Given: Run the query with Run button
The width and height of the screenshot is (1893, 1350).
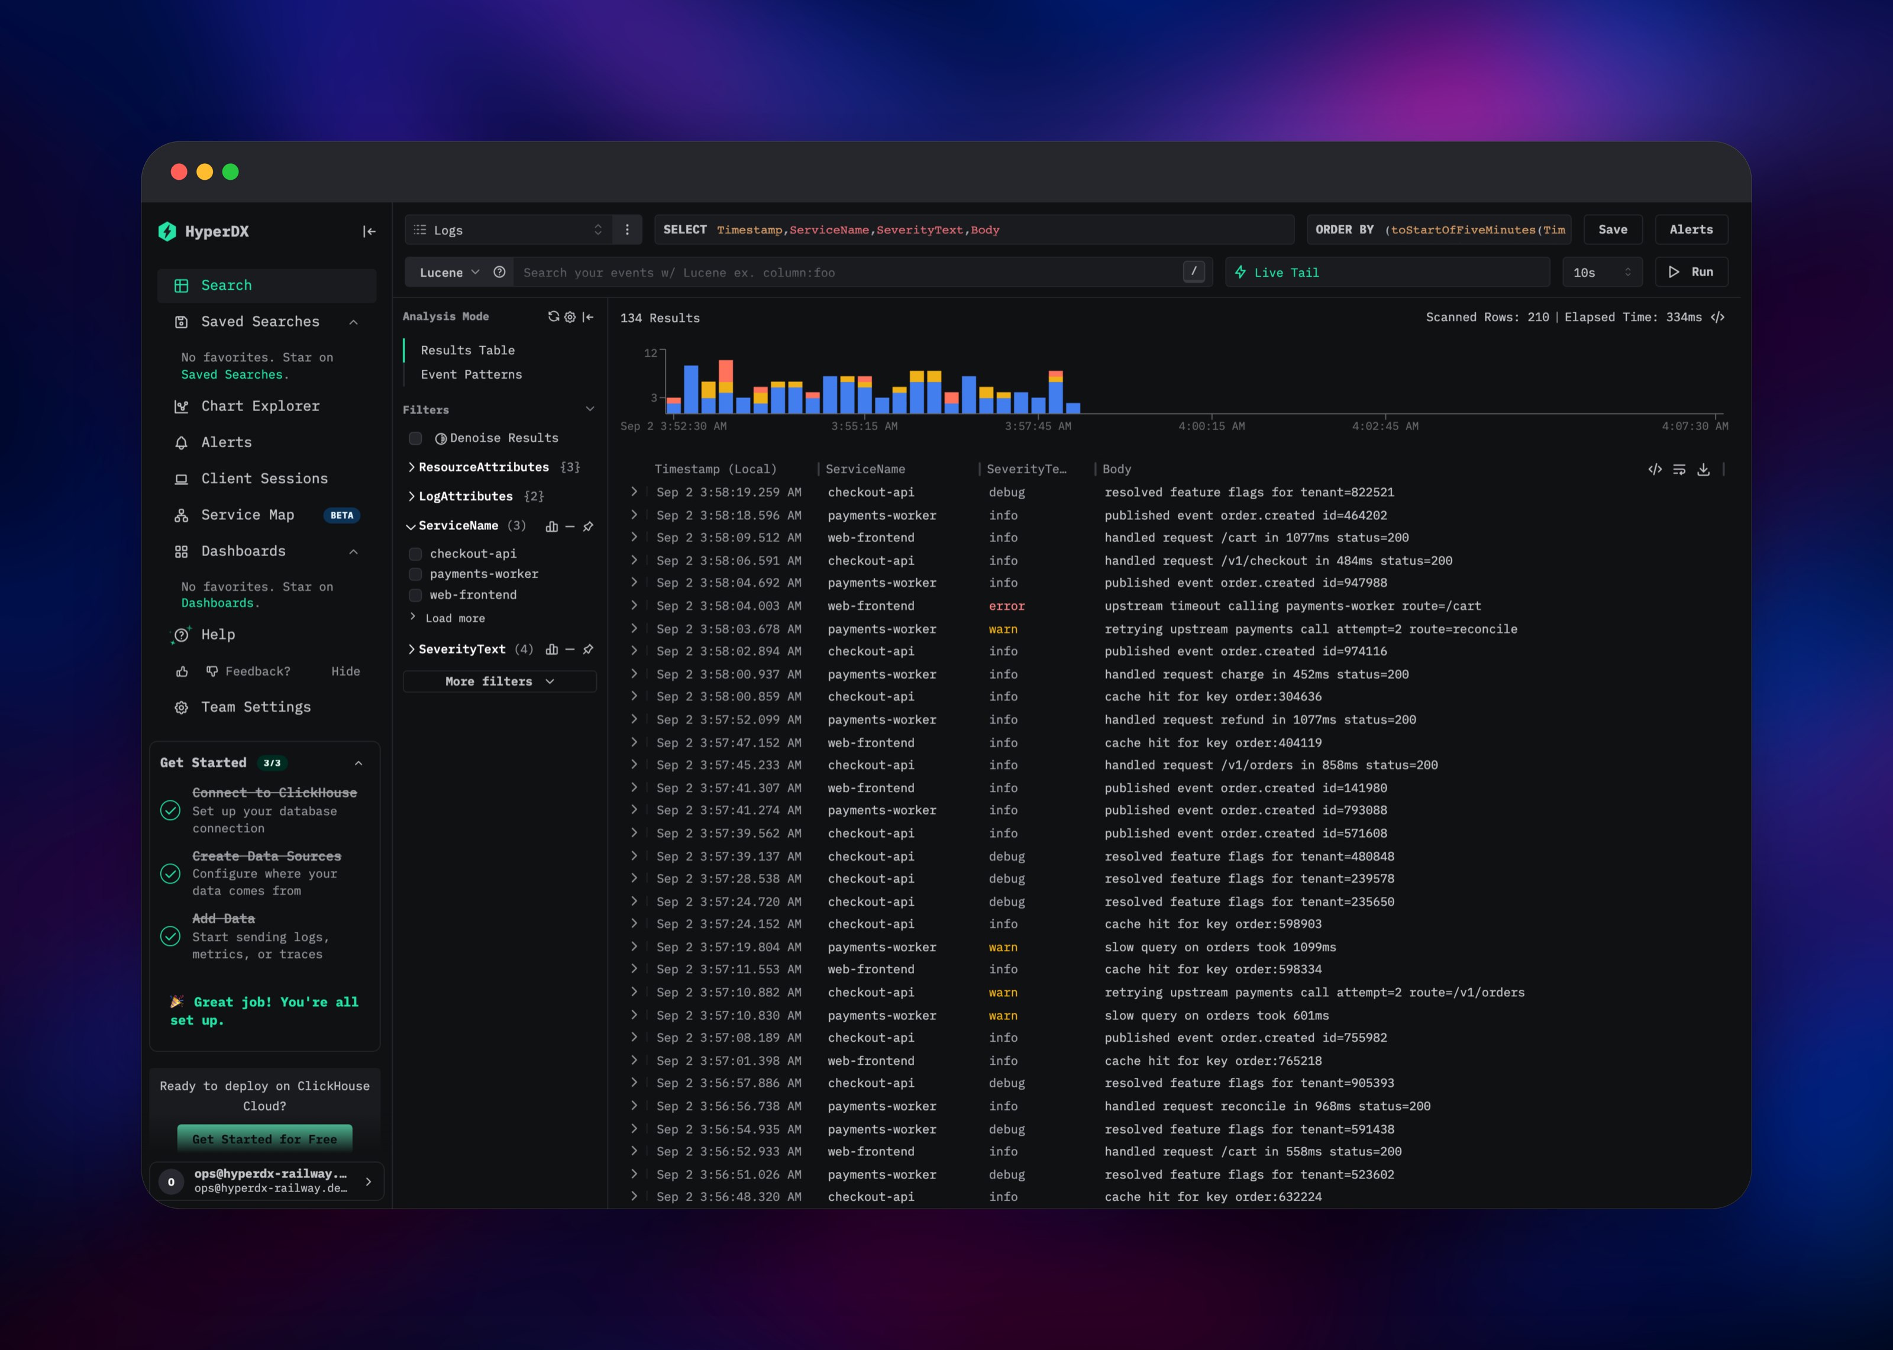Looking at the screenshot, I should pyautogui.click(x=1691, y=272).
